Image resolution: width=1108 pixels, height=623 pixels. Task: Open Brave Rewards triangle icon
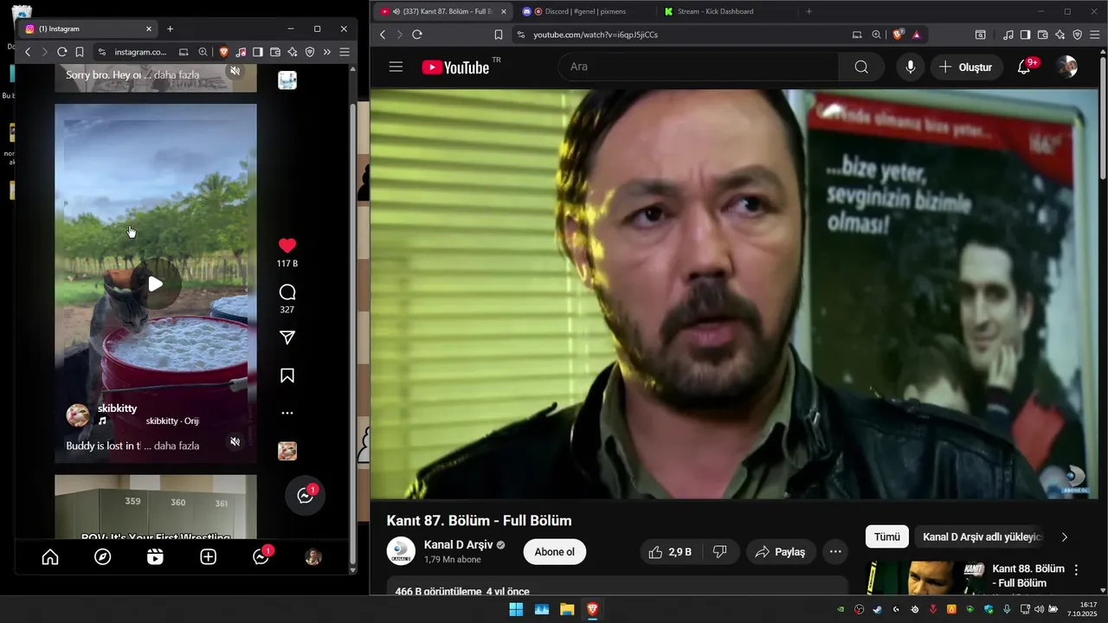(916, 35)
